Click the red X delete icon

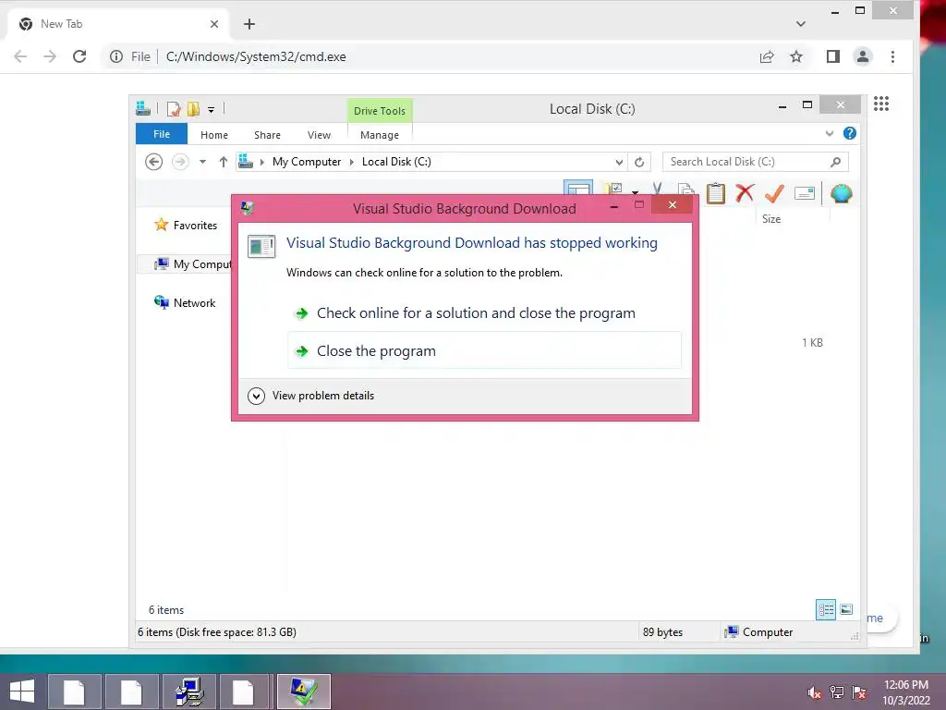click(x=745, y=193)
